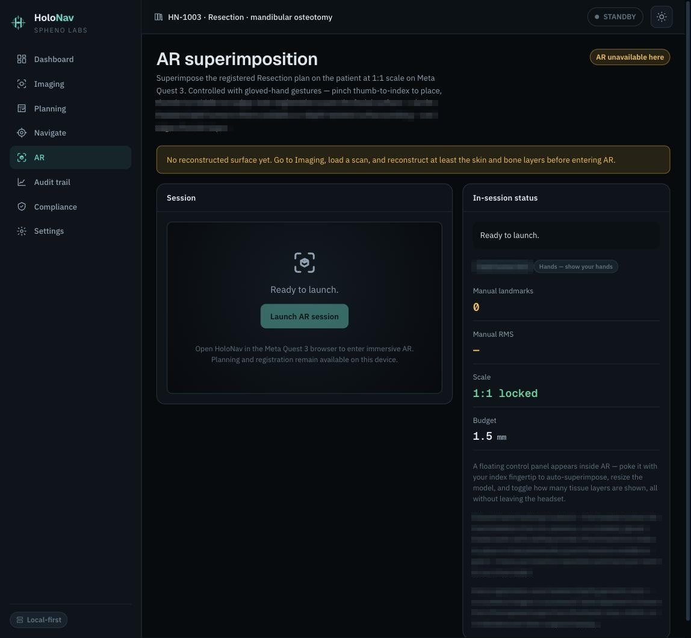Click the Audit trail chart icon

(x=22, y=182)
